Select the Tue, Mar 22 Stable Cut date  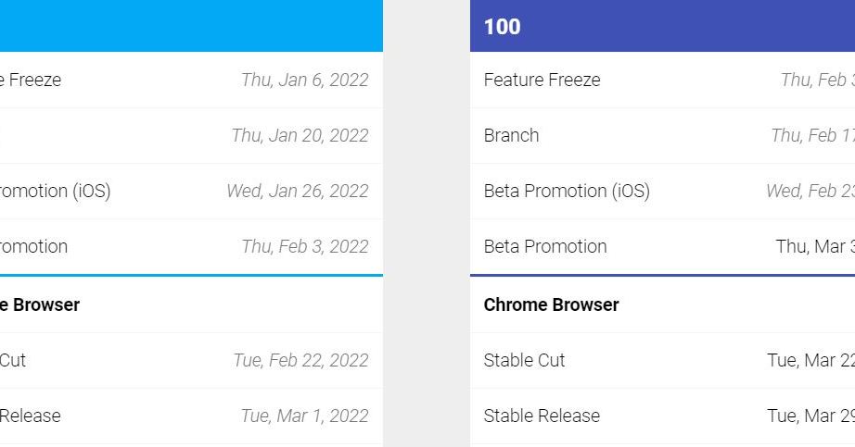click(810, 360)
